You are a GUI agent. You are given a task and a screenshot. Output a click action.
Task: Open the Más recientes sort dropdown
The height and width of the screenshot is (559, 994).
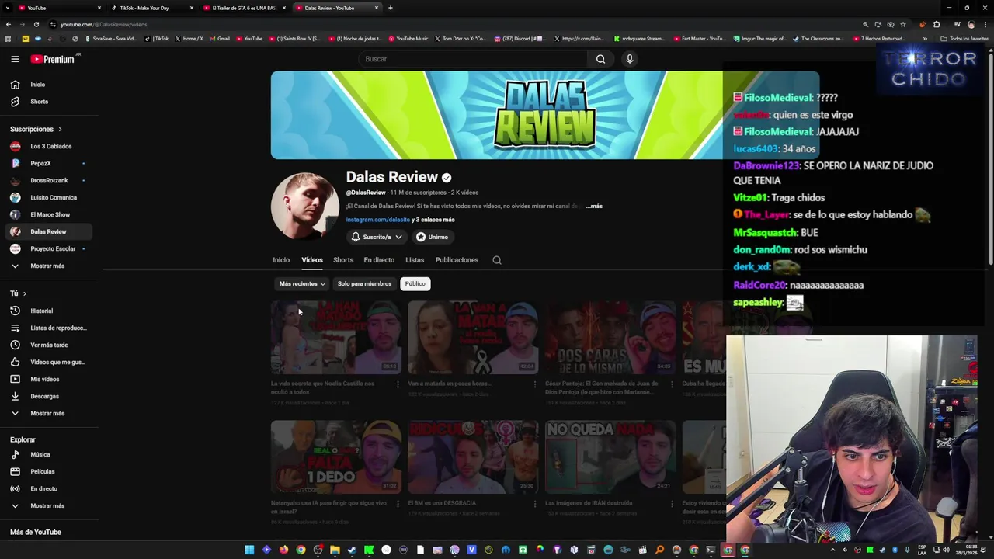302,283
